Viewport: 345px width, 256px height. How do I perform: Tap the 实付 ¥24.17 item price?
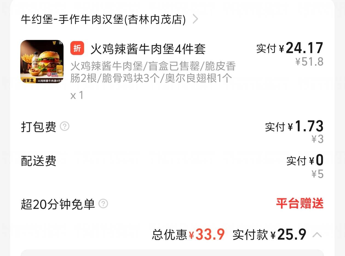click(290, 48)
